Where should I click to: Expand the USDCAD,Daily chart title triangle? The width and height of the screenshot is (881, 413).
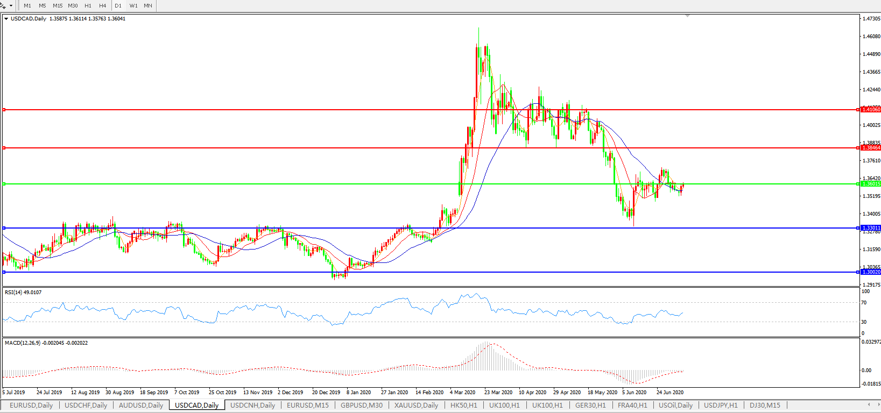(6, 19)
